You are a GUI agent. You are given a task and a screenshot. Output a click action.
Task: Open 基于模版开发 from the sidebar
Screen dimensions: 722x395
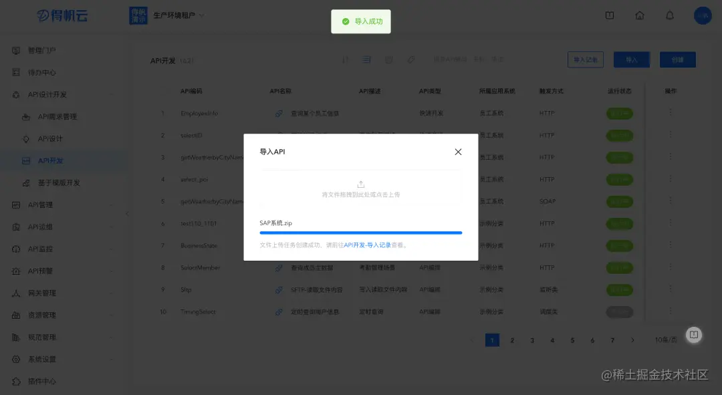pos(60,182)
